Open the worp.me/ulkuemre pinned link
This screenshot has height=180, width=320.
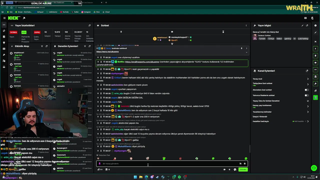(x=107, y=51)
